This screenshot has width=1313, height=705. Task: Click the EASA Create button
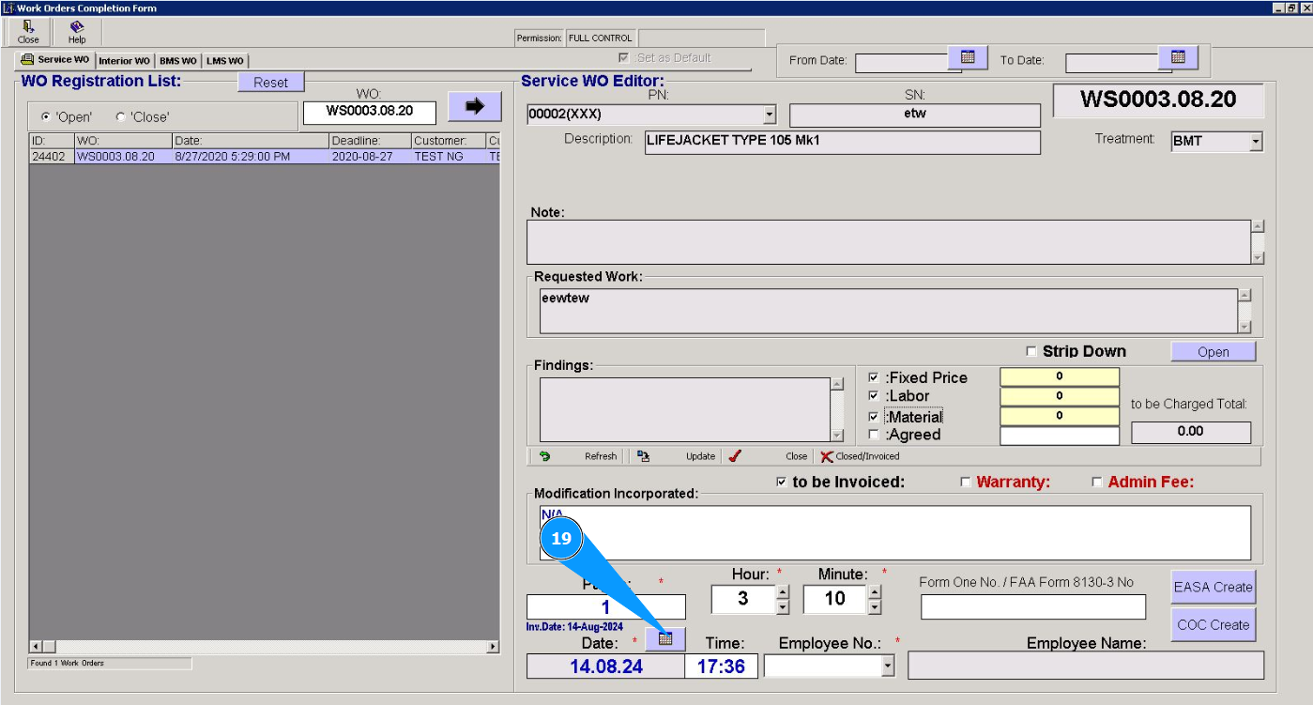coord(1213,587)
